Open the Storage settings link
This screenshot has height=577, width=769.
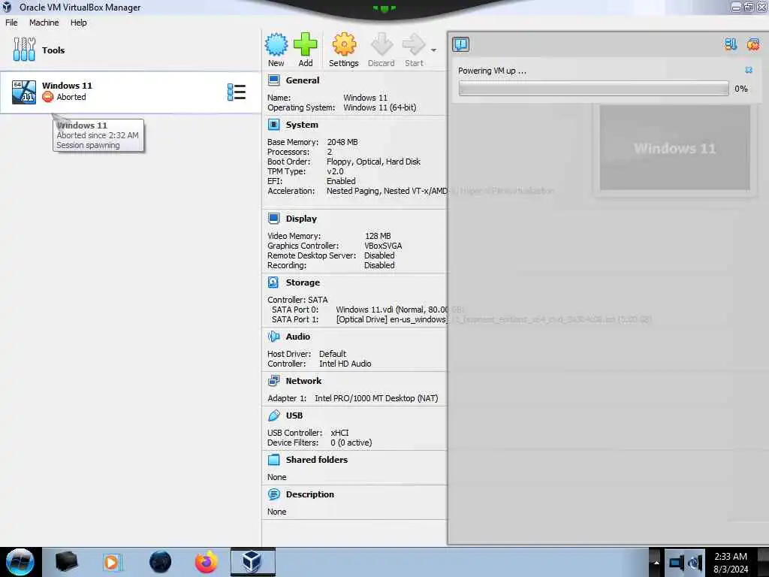pos(303,282)
